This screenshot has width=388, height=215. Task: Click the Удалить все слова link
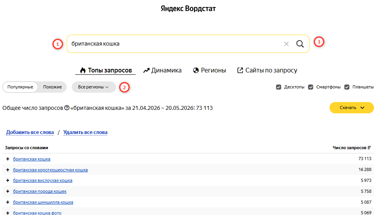point(85,132)
